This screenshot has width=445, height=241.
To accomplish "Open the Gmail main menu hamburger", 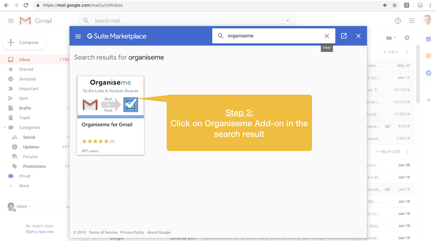I will [x=10, y=21].
